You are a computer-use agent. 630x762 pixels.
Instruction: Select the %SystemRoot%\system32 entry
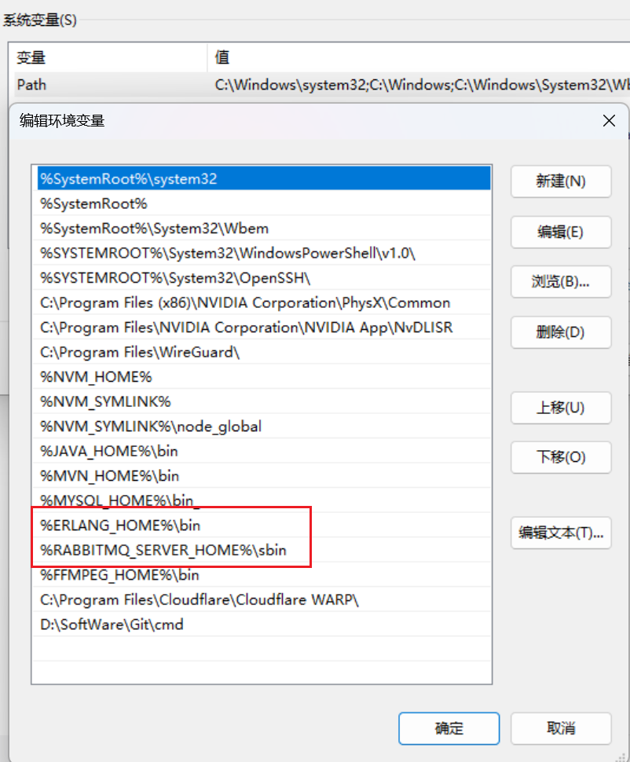(x=129, y=179)
